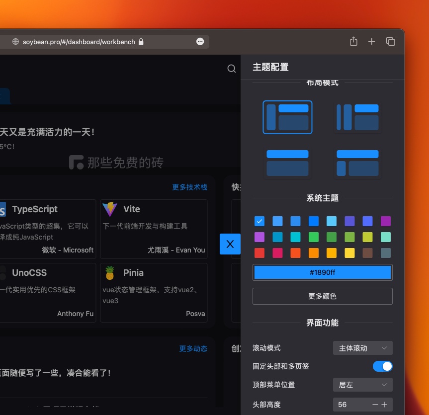Pick the bright green swatch in second row
This screenshot has width=429, height=415.
(314, 237)
